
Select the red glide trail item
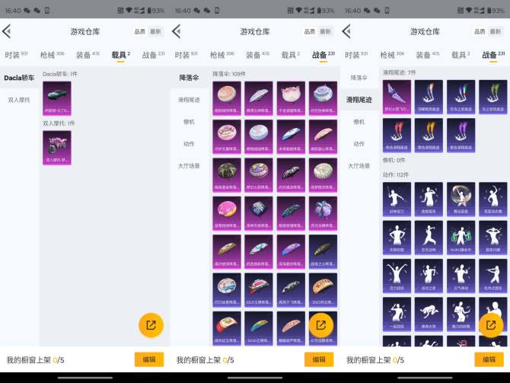point(397,136)
